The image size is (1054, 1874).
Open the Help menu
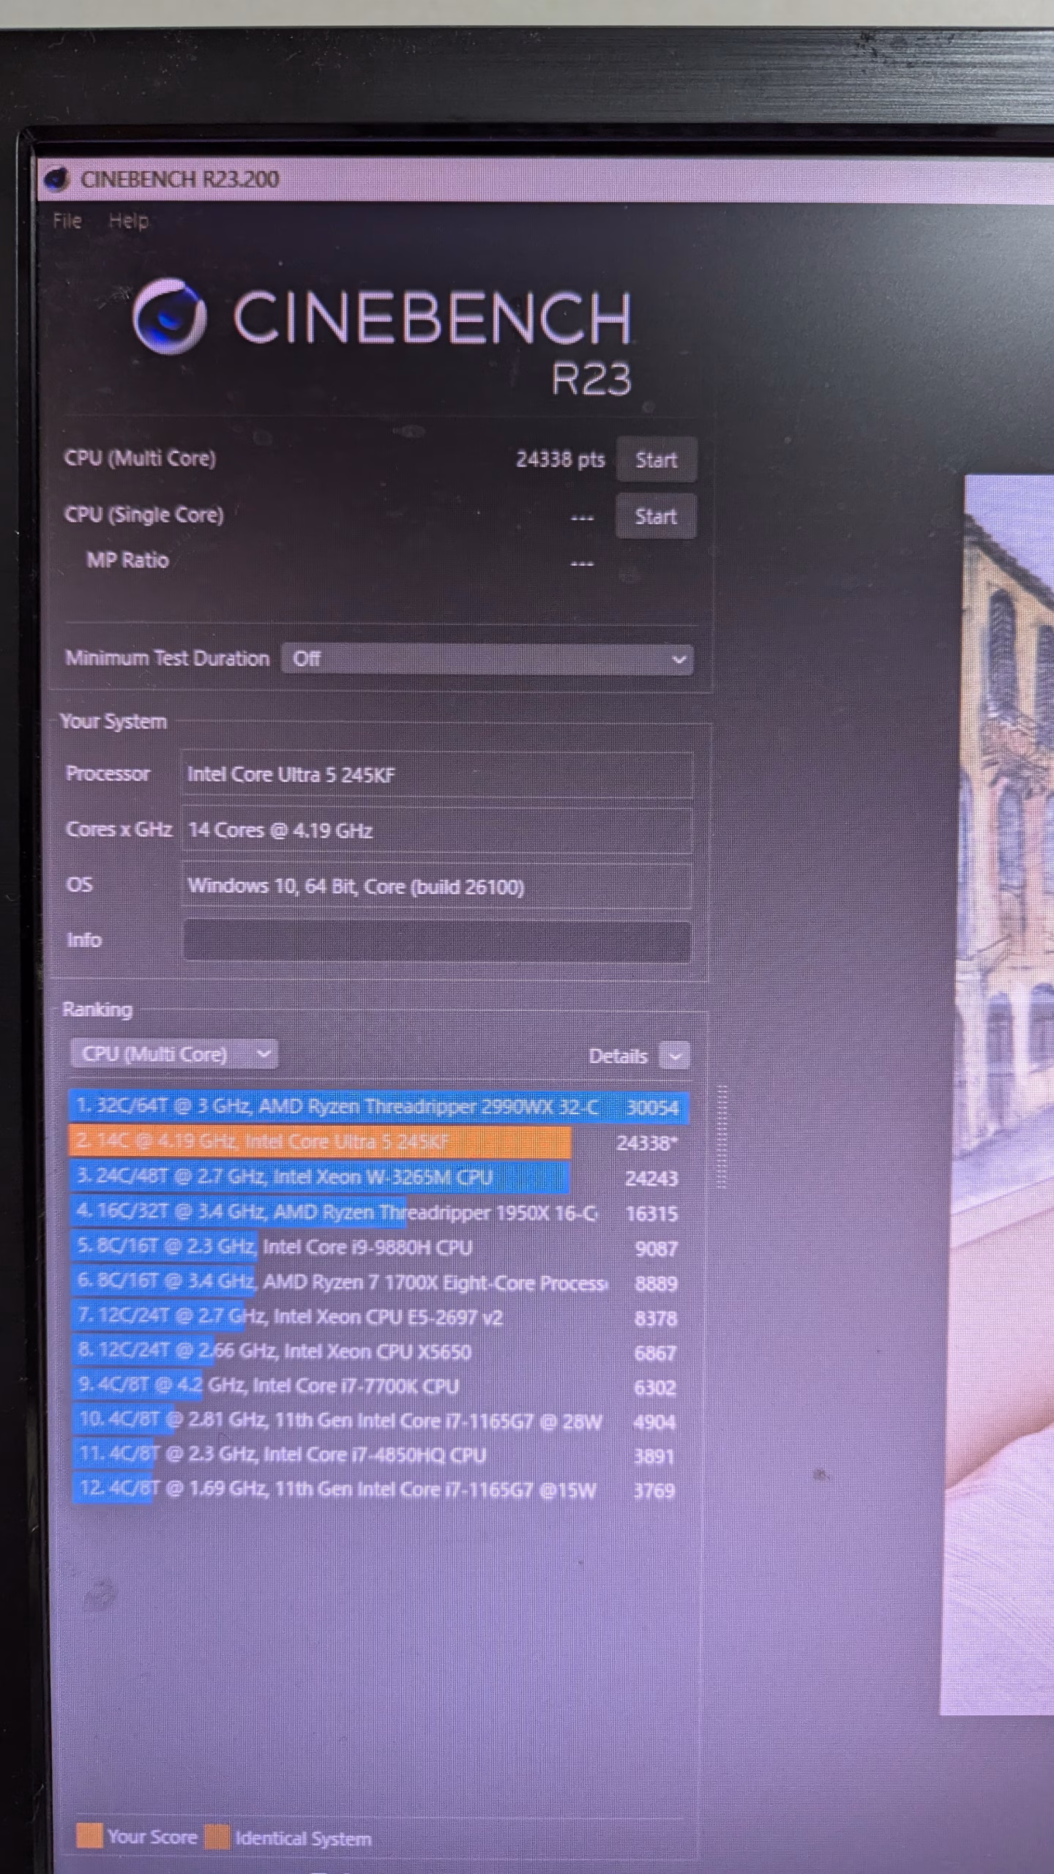[x=129, y=221]
